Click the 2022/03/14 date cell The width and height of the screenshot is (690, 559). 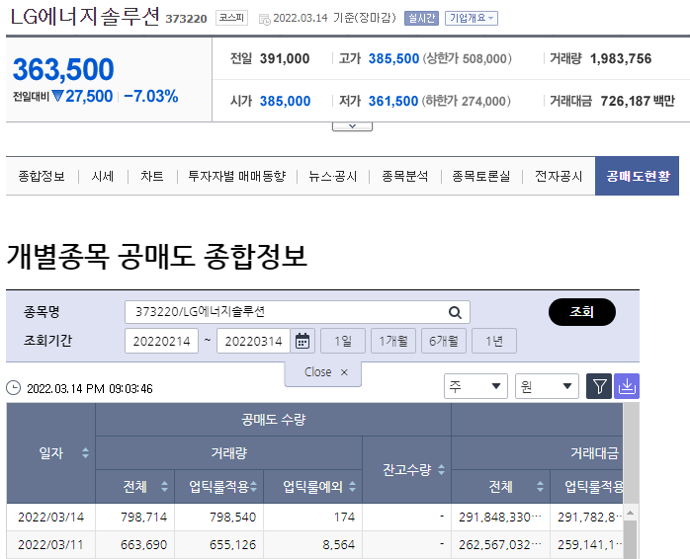[x=50, y=518]
